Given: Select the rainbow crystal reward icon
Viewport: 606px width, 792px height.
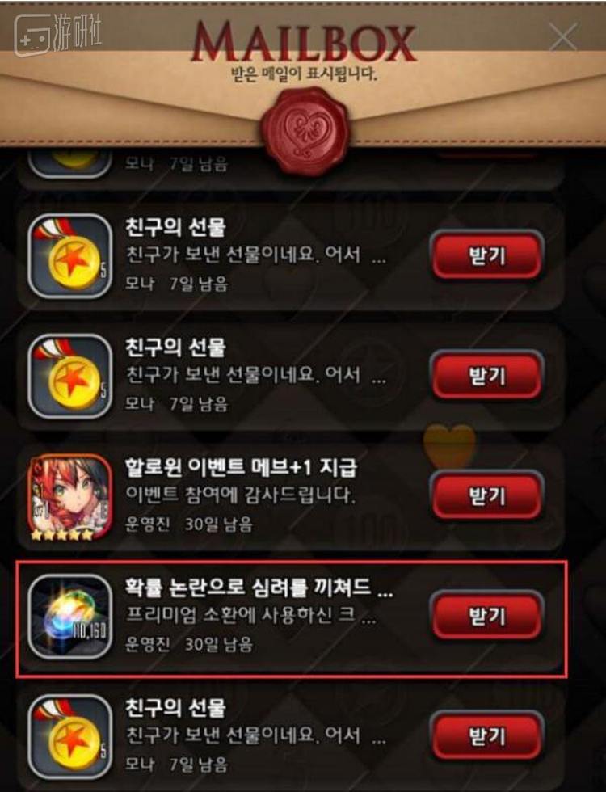Looking at the screenshot, I should point(69,616).
